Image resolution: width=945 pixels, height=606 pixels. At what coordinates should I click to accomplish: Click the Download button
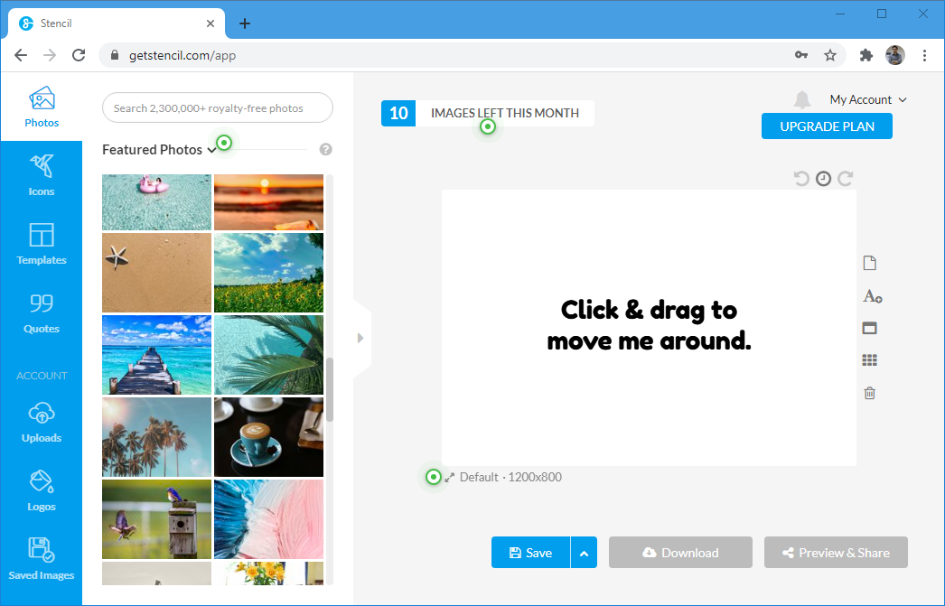click(680, 553)
